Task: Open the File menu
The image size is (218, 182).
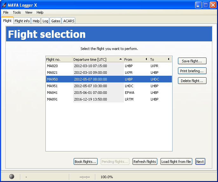Action: [6, 12]
